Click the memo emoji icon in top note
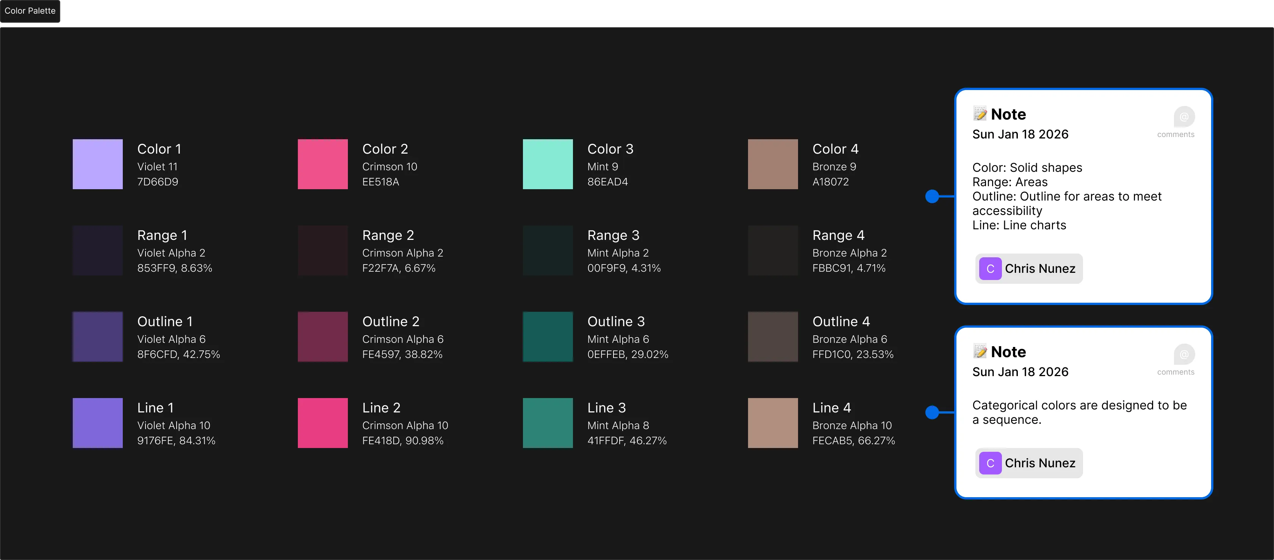This screenshot has width=1274, height=560. tap(980, 114)
